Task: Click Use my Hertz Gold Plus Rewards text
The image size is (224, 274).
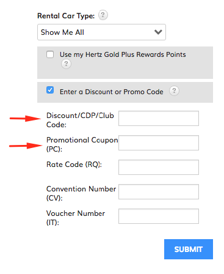Action: click(x=123, y=54)
